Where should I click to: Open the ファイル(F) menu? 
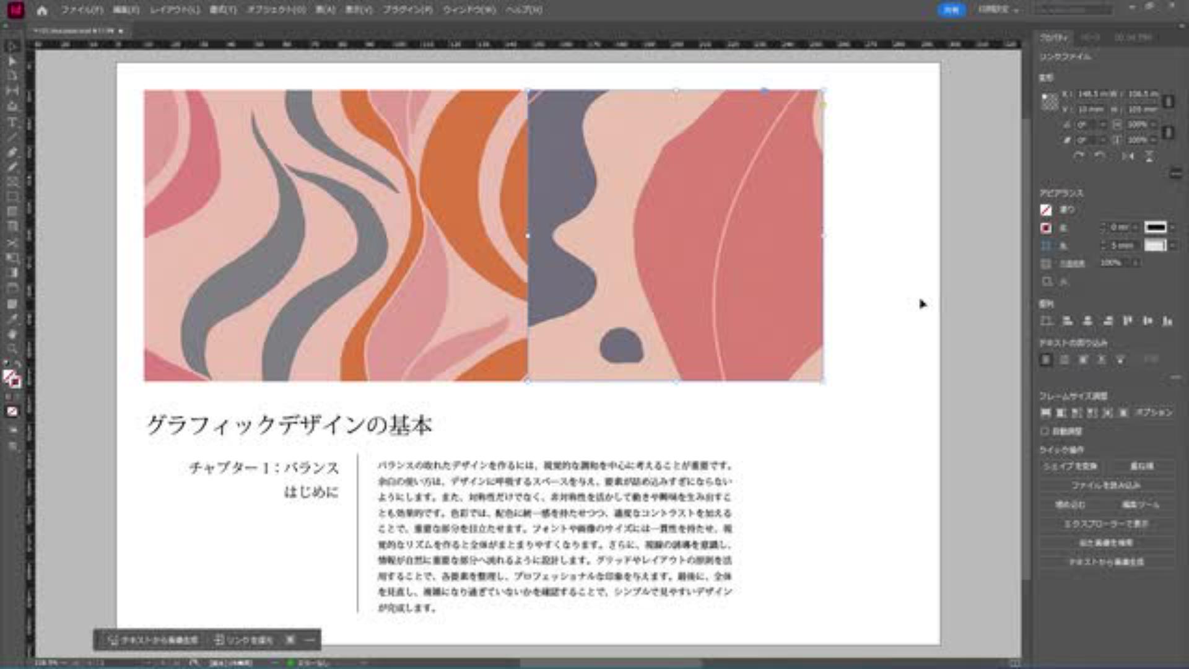81,10
